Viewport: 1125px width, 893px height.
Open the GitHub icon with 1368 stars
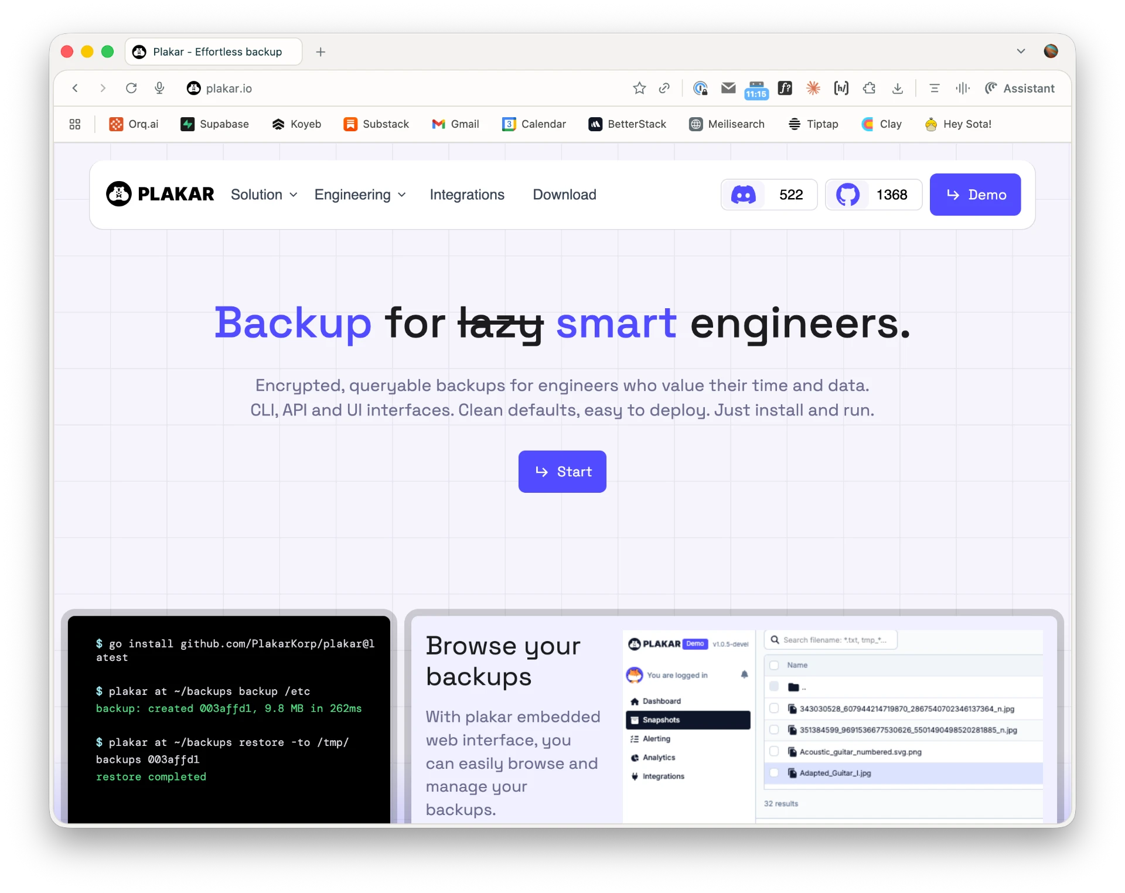coord(847,195)
